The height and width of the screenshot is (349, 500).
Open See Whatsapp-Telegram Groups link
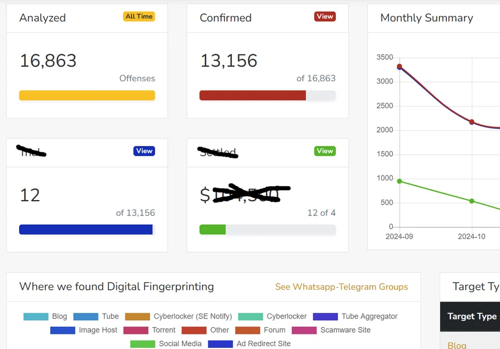point(341,287)
